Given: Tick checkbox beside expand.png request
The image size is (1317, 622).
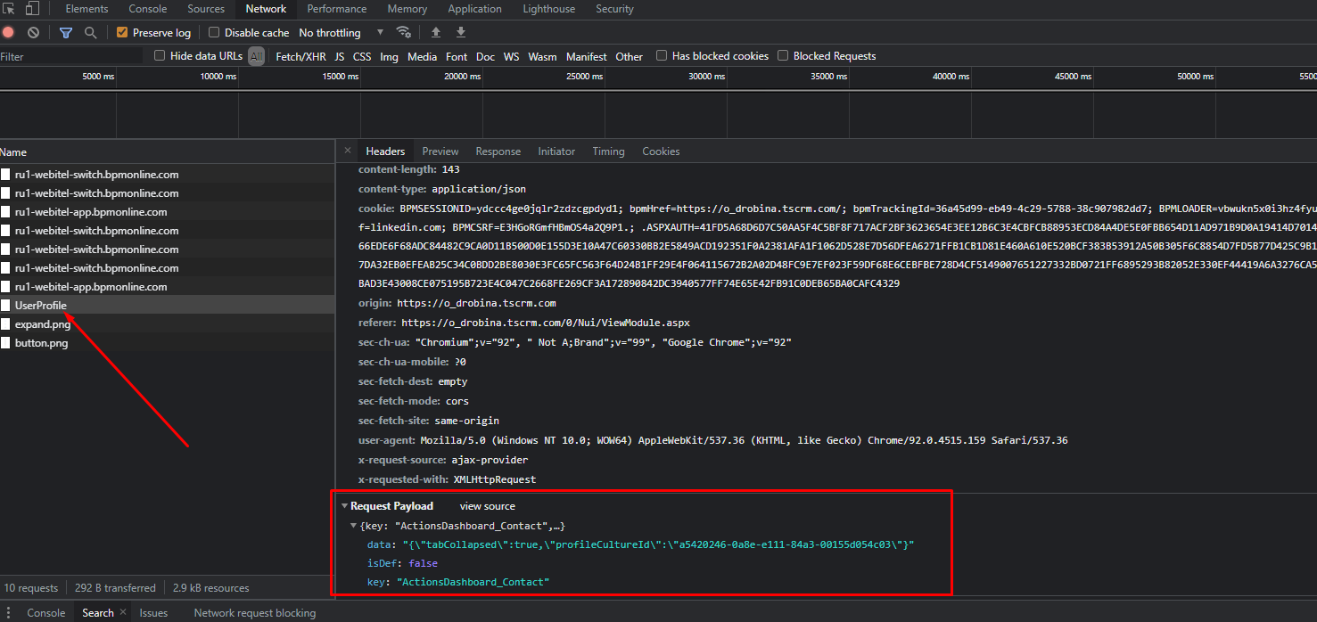Looking at the screenshot, I should [x=5, y=324].
